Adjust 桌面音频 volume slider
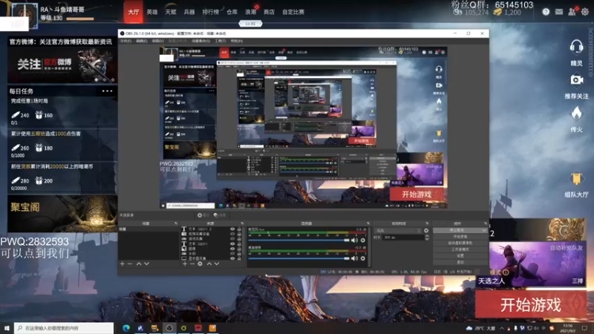This screenshot has height=334, width=594. coord(299,258)
